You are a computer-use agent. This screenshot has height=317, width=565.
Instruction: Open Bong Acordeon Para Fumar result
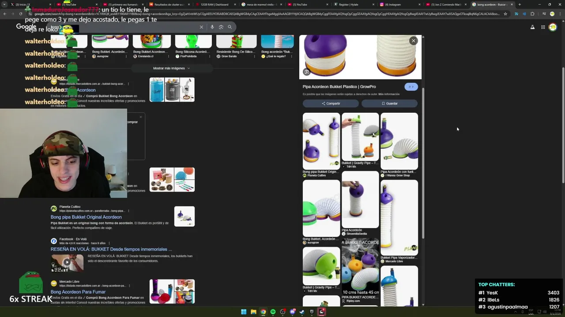tap(78, 292)
